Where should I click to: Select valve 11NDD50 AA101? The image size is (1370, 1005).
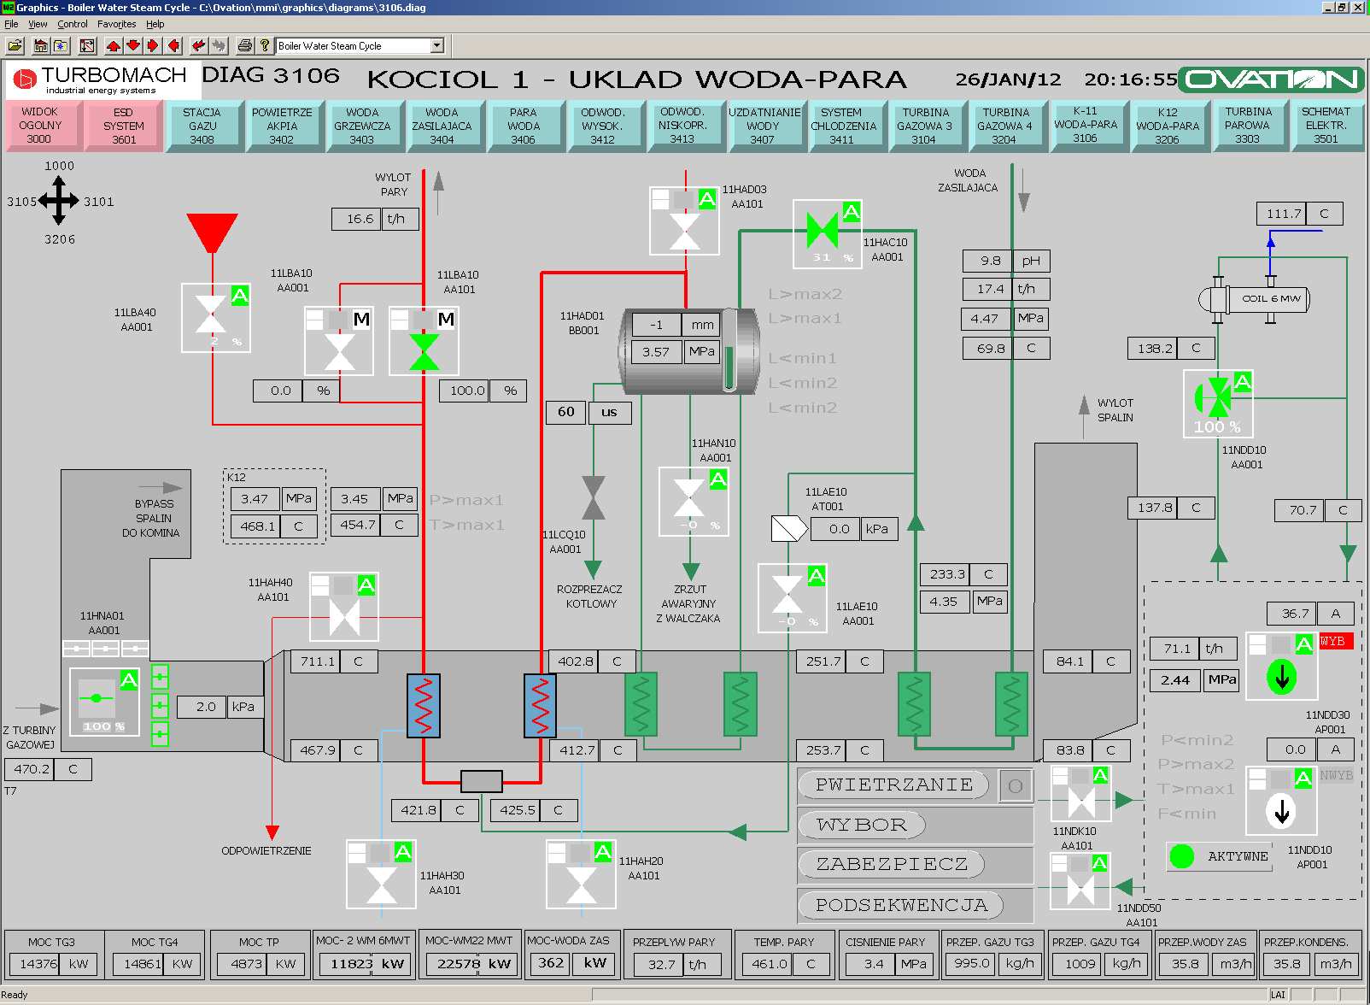point(1080,881)
